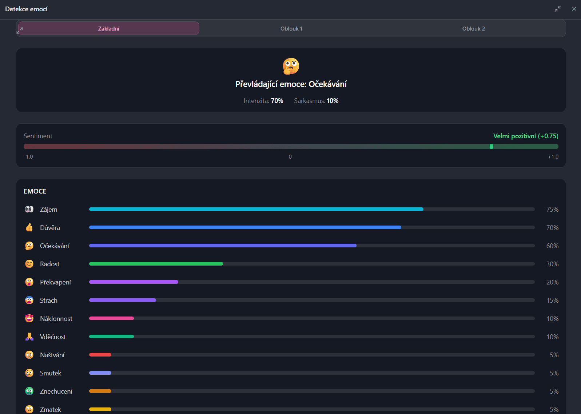Viewport: 581px width, 414px height.
Task: Click the Očekávání emotion row label
Action: (x=55, y=246)
